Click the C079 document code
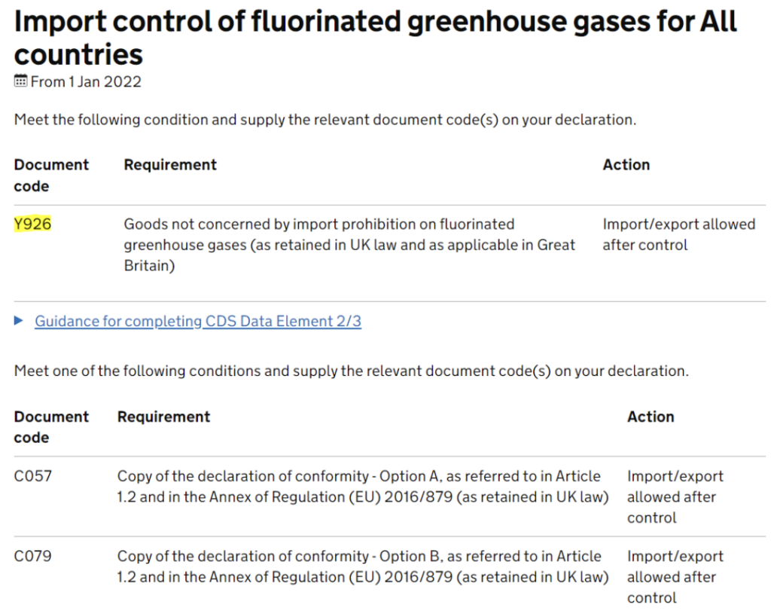 32,556
